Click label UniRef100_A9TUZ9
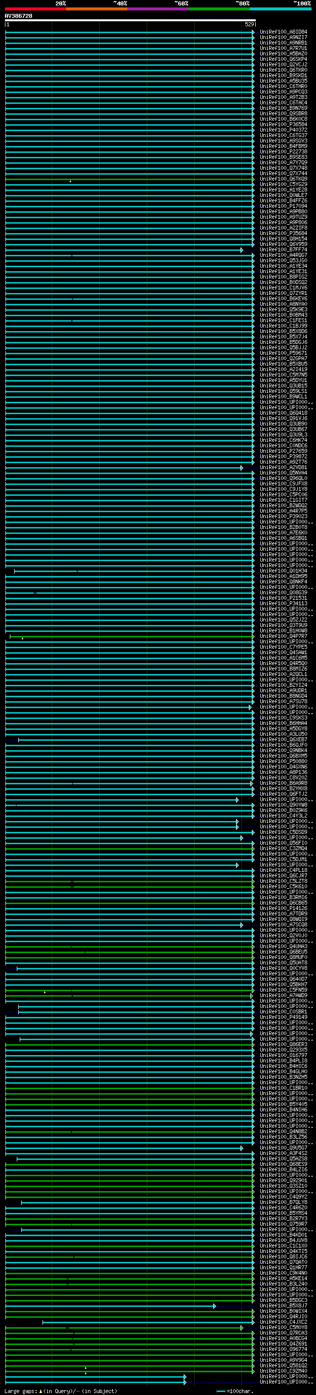This screenshot has height=1395, width=316. point(283,217)
